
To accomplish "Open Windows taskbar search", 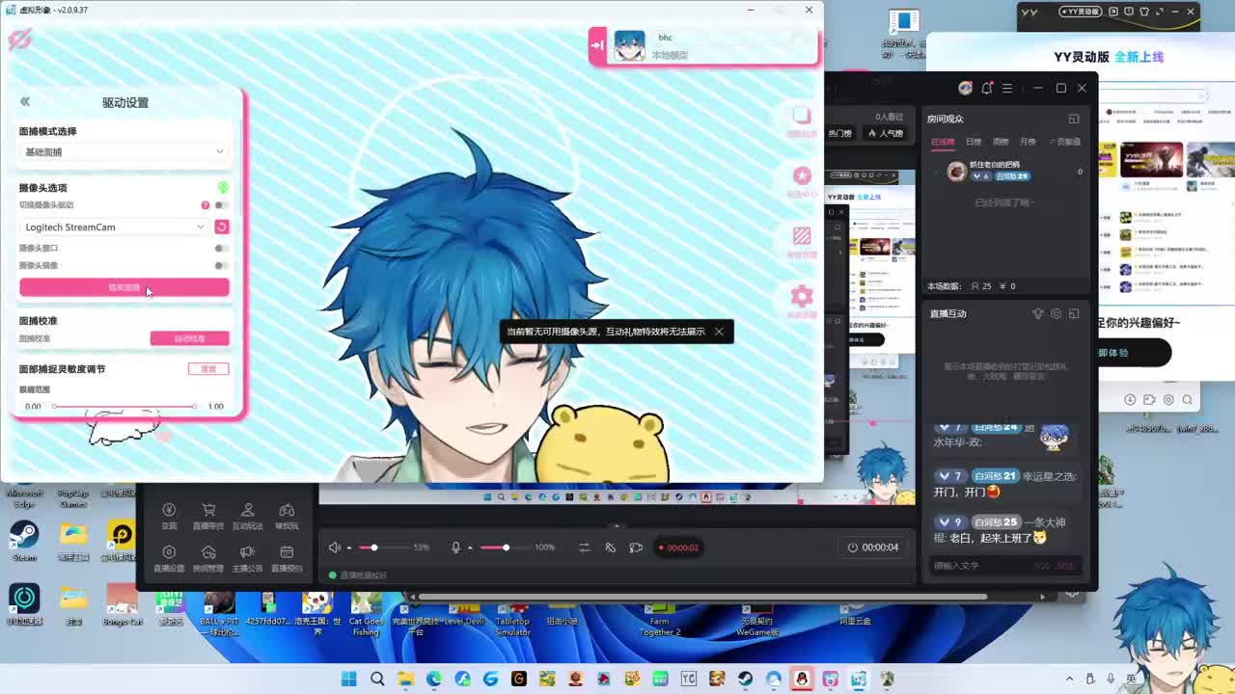I will [377, 680].
